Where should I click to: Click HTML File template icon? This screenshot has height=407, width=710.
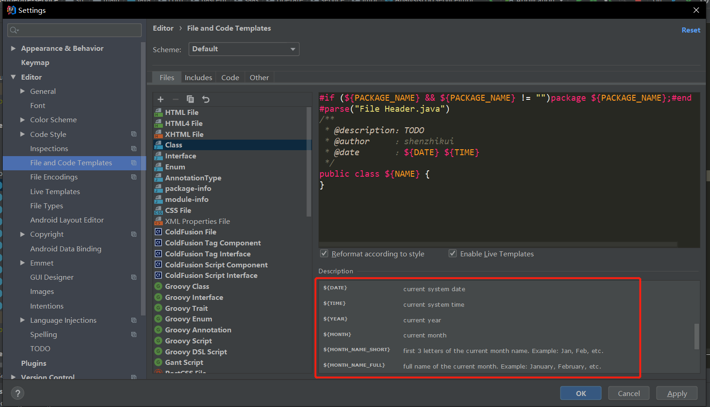pyautogui.click(x=159, y=112)
